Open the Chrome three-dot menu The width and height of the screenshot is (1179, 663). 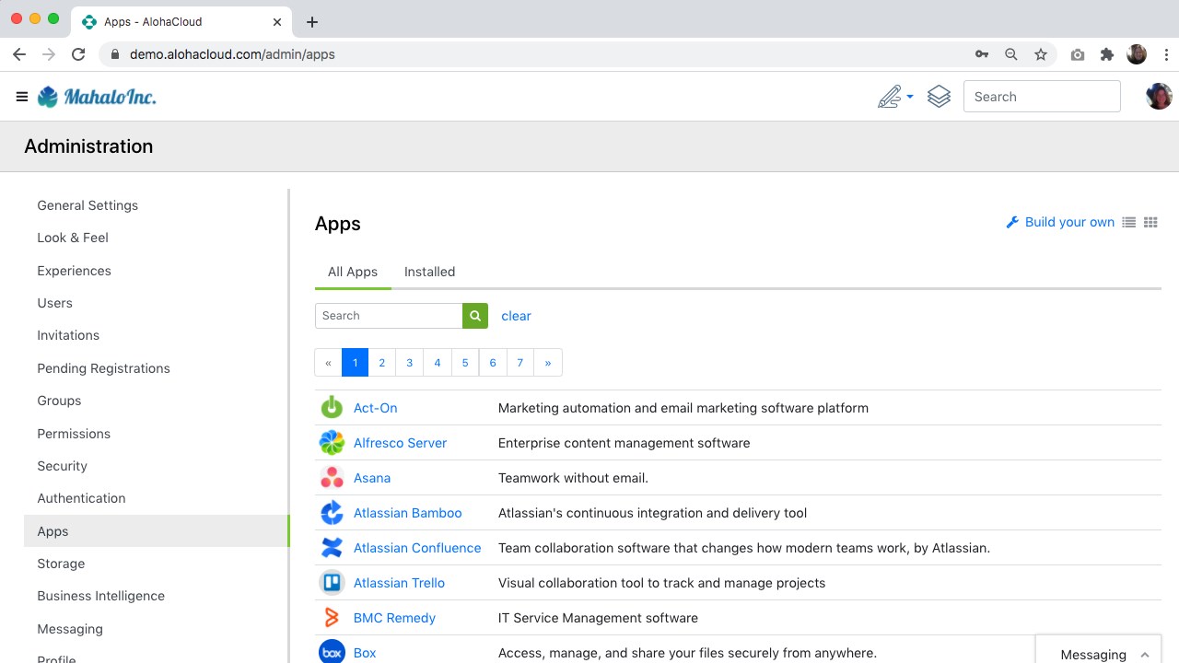click(x=1166, y=54)
